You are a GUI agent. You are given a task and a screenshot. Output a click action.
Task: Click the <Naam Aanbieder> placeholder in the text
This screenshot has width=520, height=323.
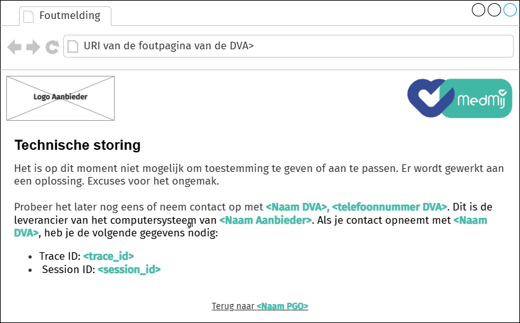pos(265,220)
